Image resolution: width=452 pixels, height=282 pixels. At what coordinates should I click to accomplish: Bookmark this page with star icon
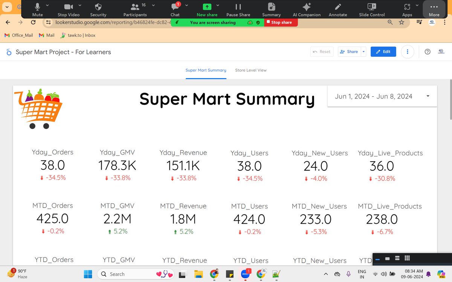tap(402, 23)
